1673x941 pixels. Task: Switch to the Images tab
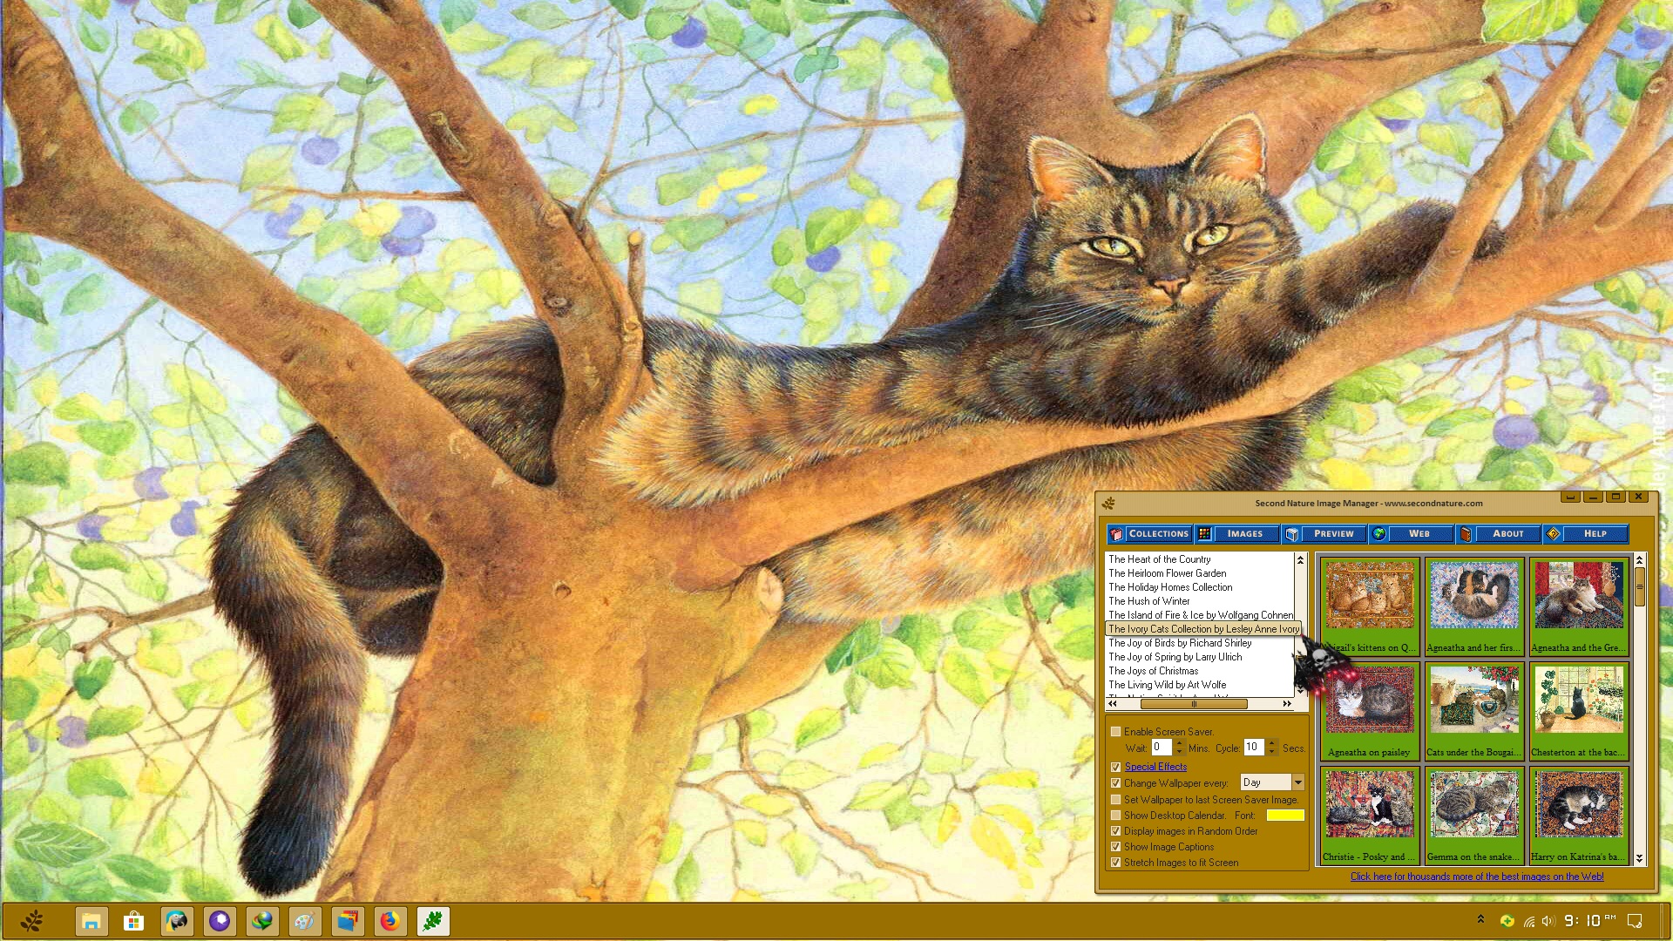tap(1236, 534)
